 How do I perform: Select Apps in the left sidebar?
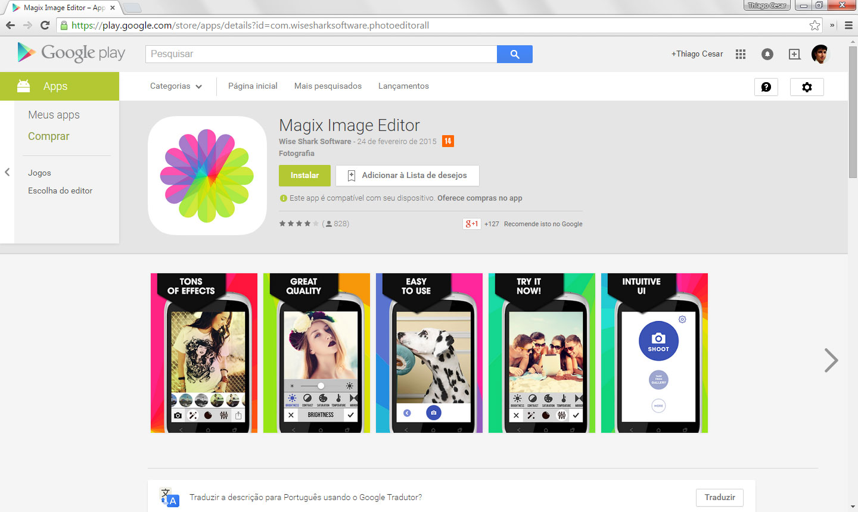(60, 86)
